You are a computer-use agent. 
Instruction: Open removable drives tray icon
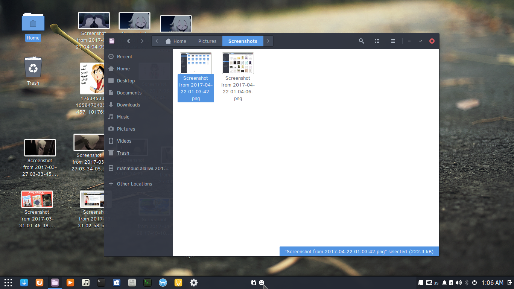tap(421, 283)
